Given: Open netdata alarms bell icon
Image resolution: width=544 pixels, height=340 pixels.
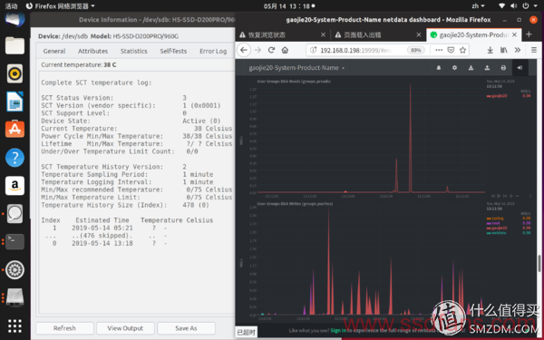Looking at the screenshot, I should tap(439, 68).
